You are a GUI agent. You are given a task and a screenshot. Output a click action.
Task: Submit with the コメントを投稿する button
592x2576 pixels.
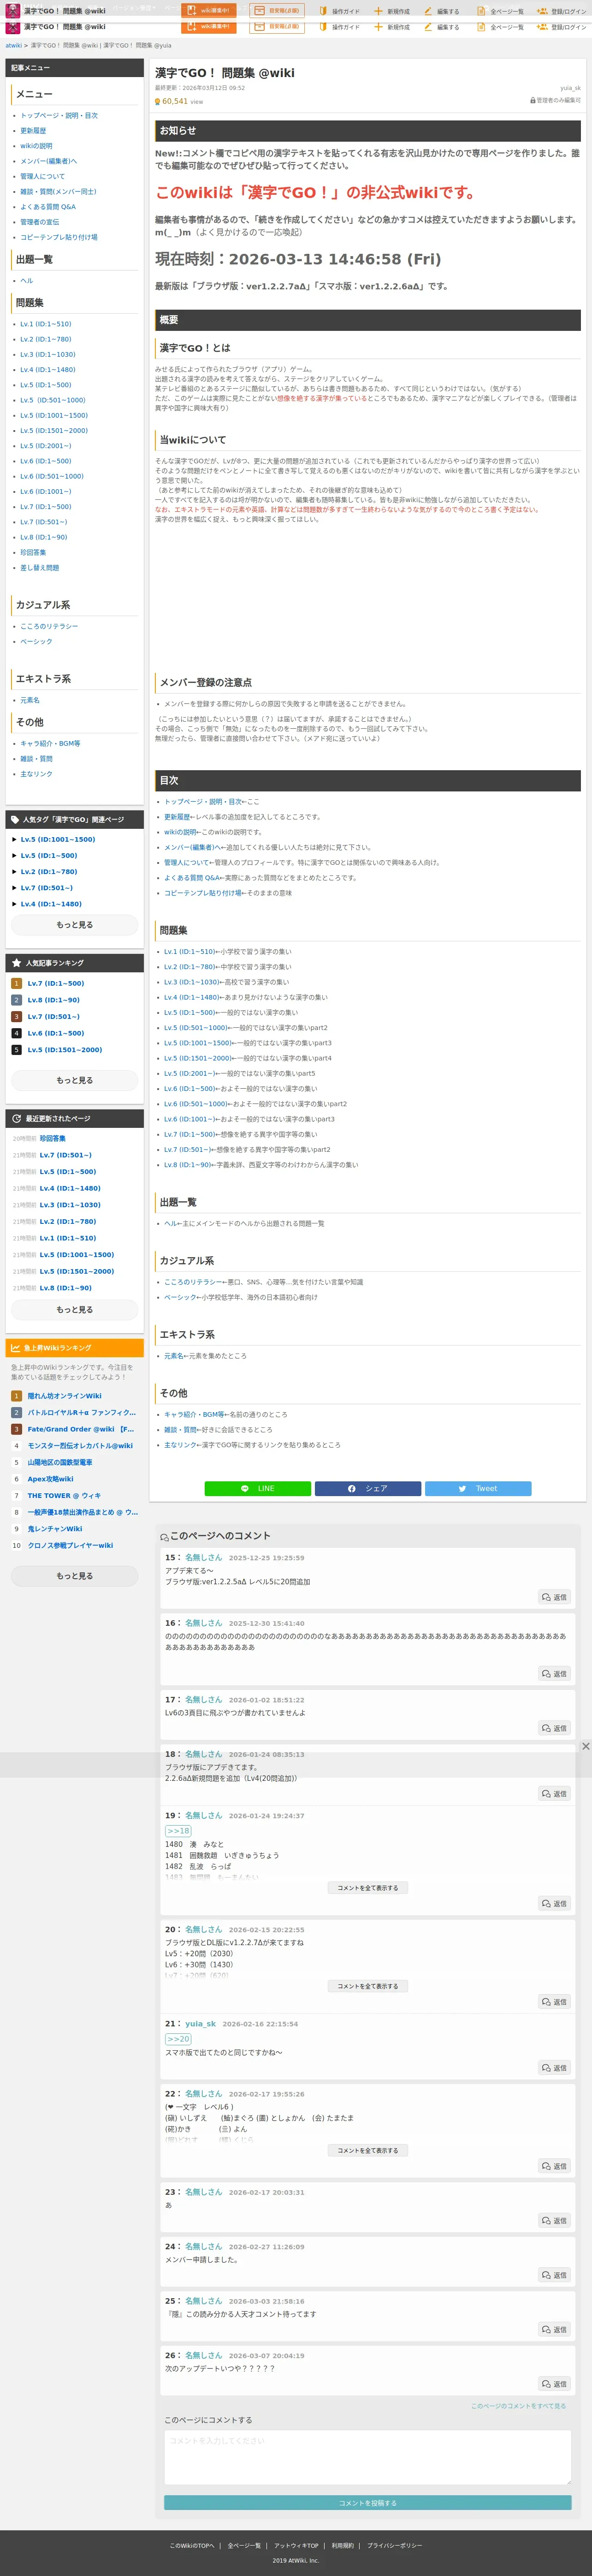[x=367, y=2502]
